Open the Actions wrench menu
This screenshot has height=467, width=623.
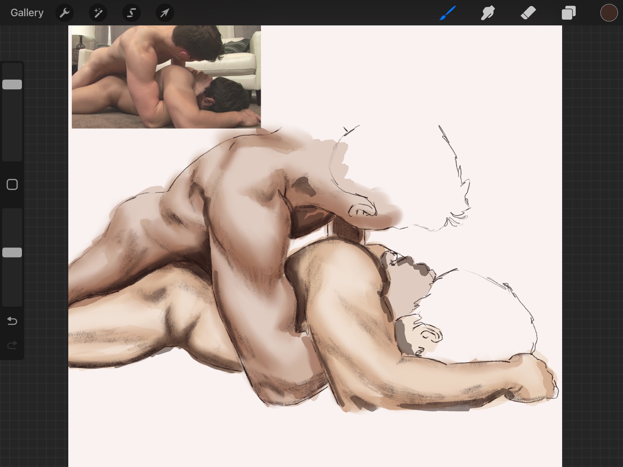(64, 13)
